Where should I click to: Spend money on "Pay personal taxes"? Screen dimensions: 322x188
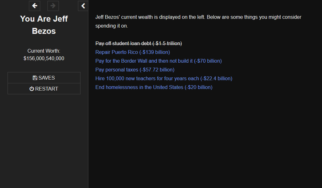pos(135,70)
